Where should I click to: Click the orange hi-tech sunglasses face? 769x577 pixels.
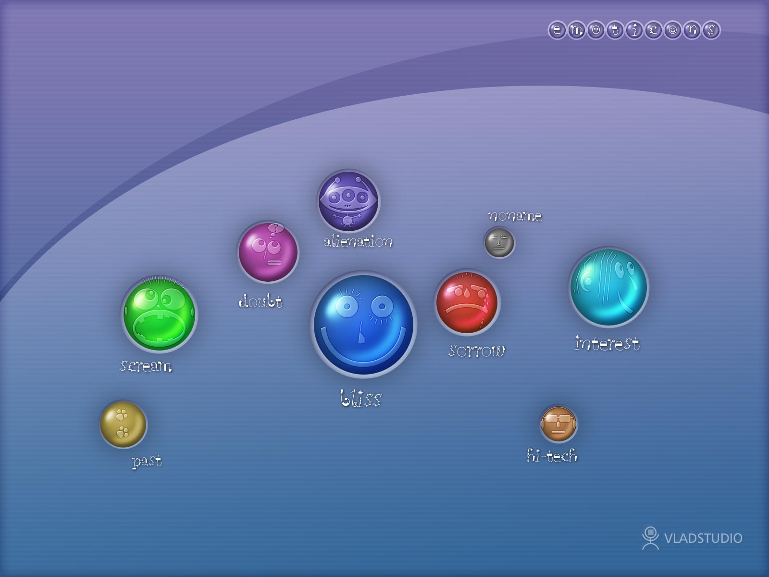558,424
